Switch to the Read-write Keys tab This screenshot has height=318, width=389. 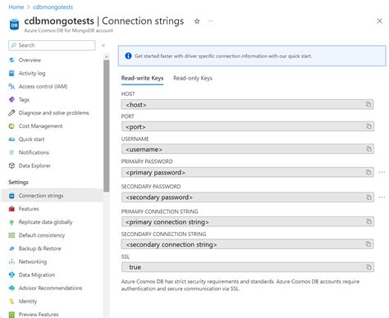pos(142,79)
